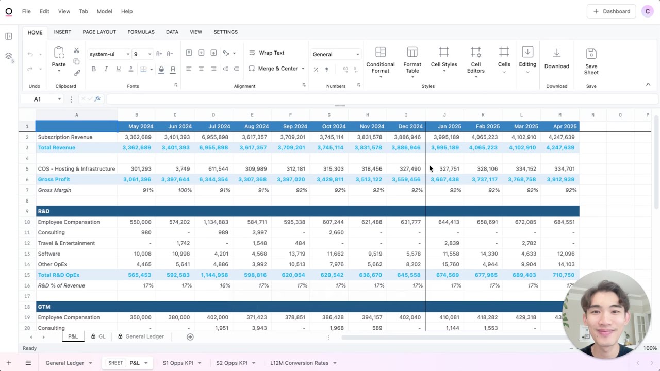
Task: Collapse the ribbon with chevron
Action: [648, 85]
